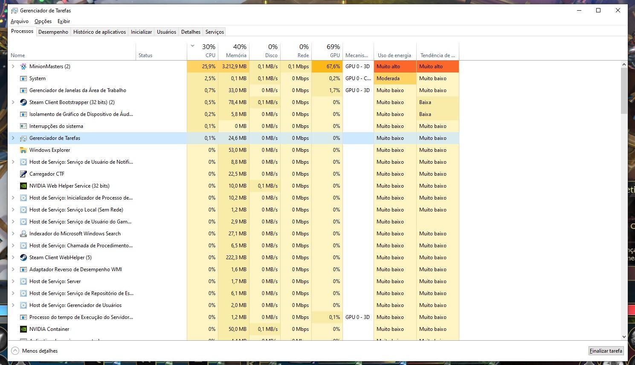Expand the Steam Client Bootstrapper group
This screenshot has width=635, height=365.
[x=13, y=102]
